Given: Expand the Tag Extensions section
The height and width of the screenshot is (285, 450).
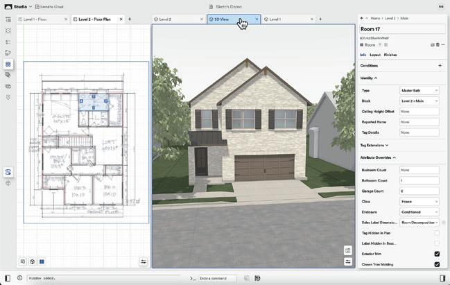Looking at the screenshot, I should point(374,145).
